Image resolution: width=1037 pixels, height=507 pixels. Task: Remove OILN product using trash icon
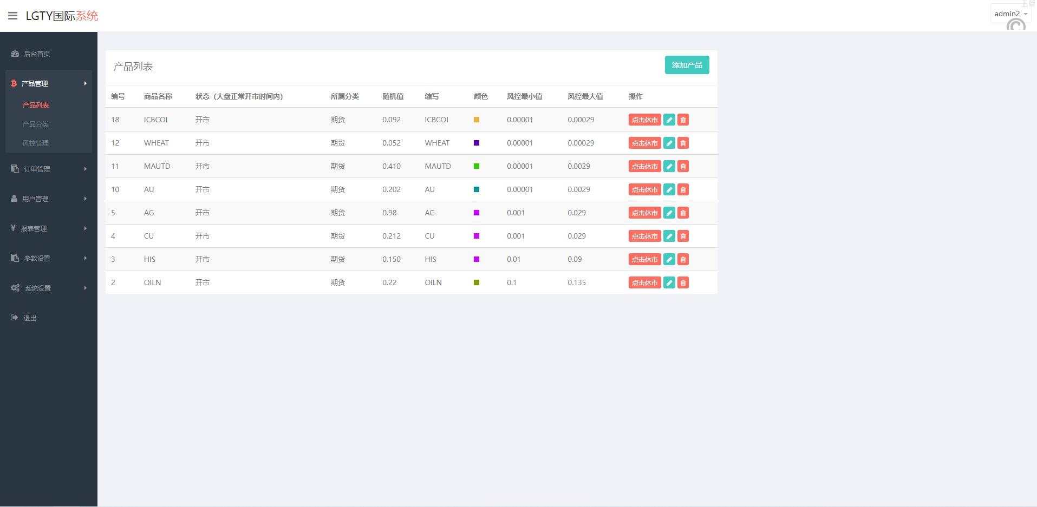click(683, 283)
